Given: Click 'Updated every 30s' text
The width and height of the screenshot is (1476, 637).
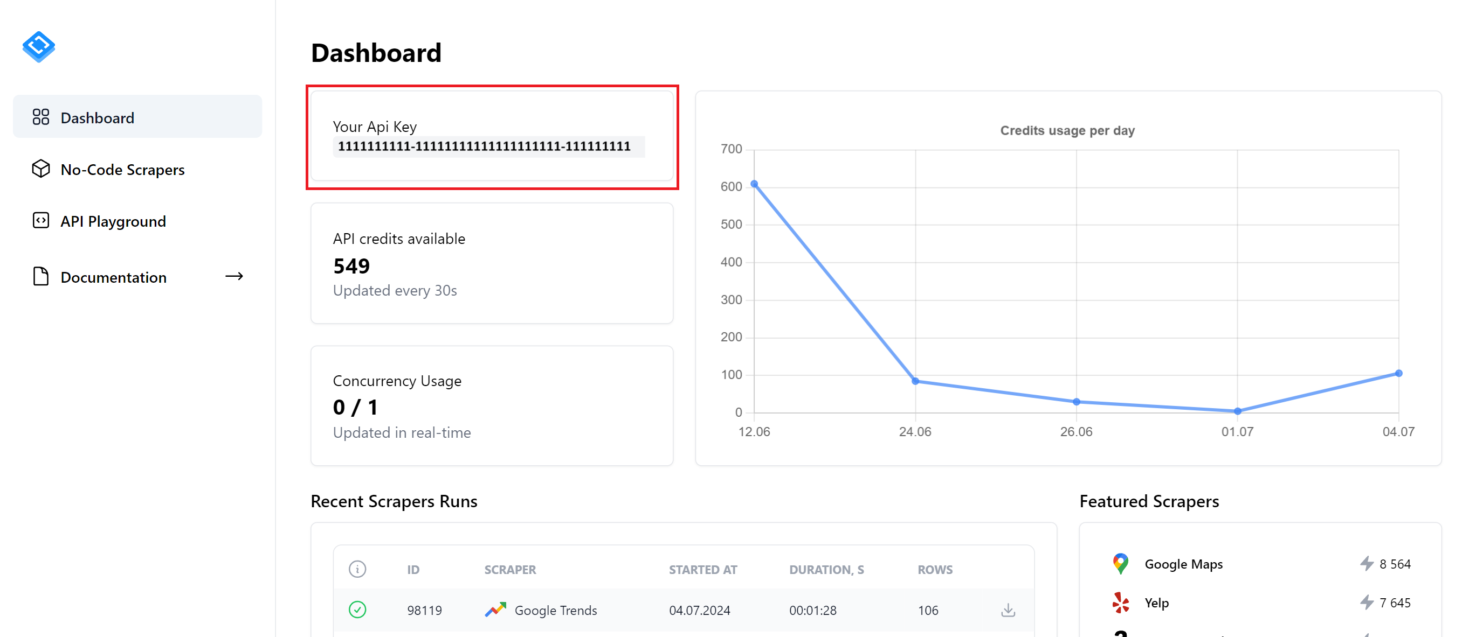Looking at the screenshot, I should click(395, 291).
